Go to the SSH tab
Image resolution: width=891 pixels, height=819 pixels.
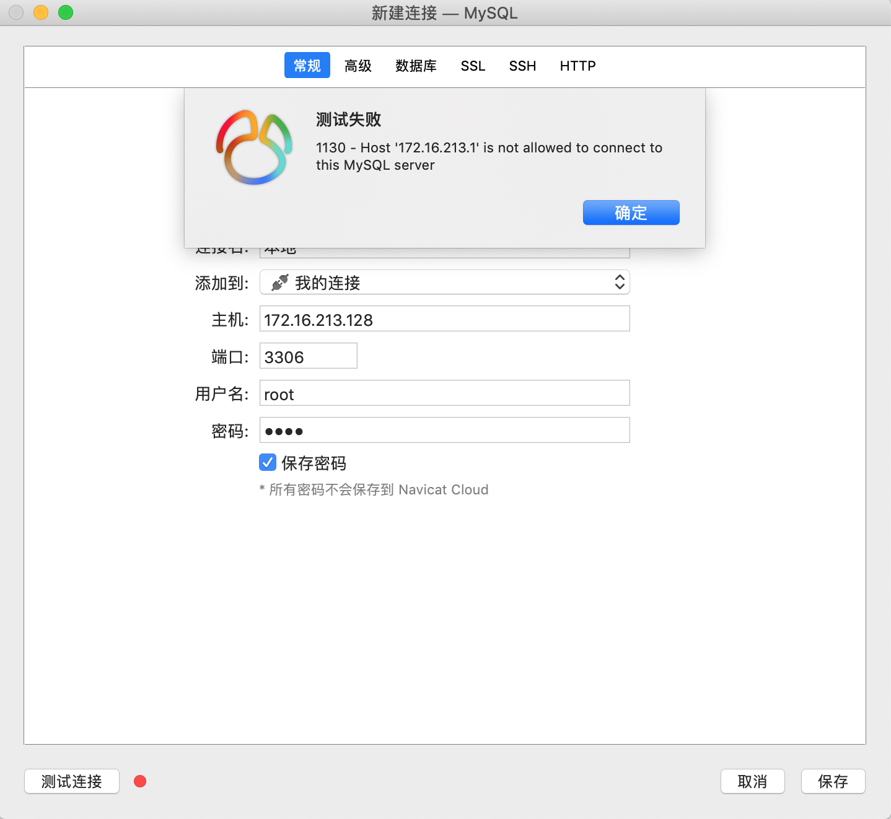522,66
